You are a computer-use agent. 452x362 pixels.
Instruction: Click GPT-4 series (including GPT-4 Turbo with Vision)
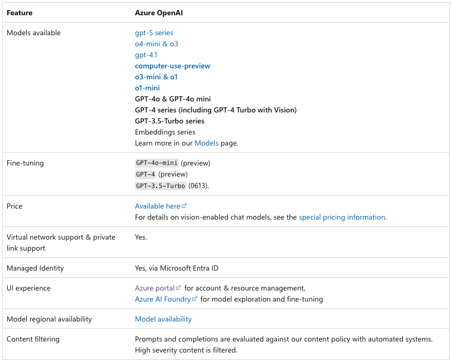(215, 110)
